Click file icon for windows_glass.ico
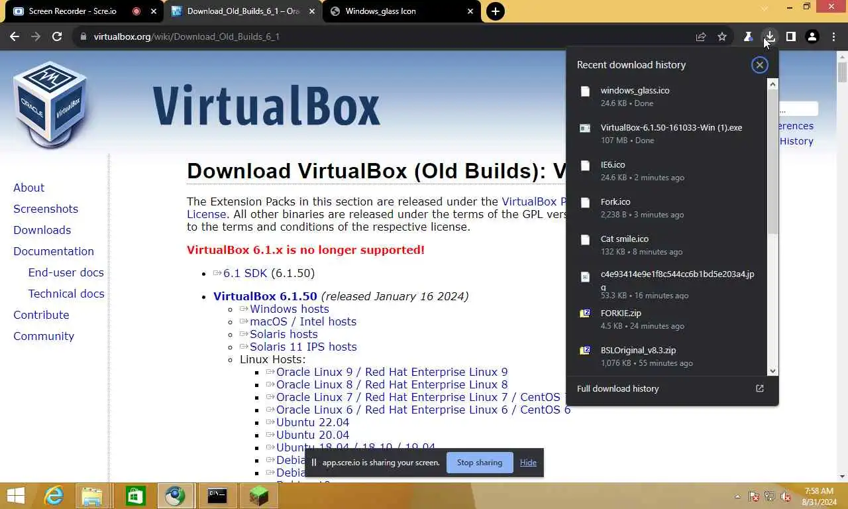 (x=585, y=91)
